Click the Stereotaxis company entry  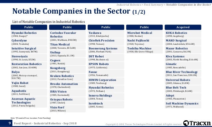(x=29, y=58)
